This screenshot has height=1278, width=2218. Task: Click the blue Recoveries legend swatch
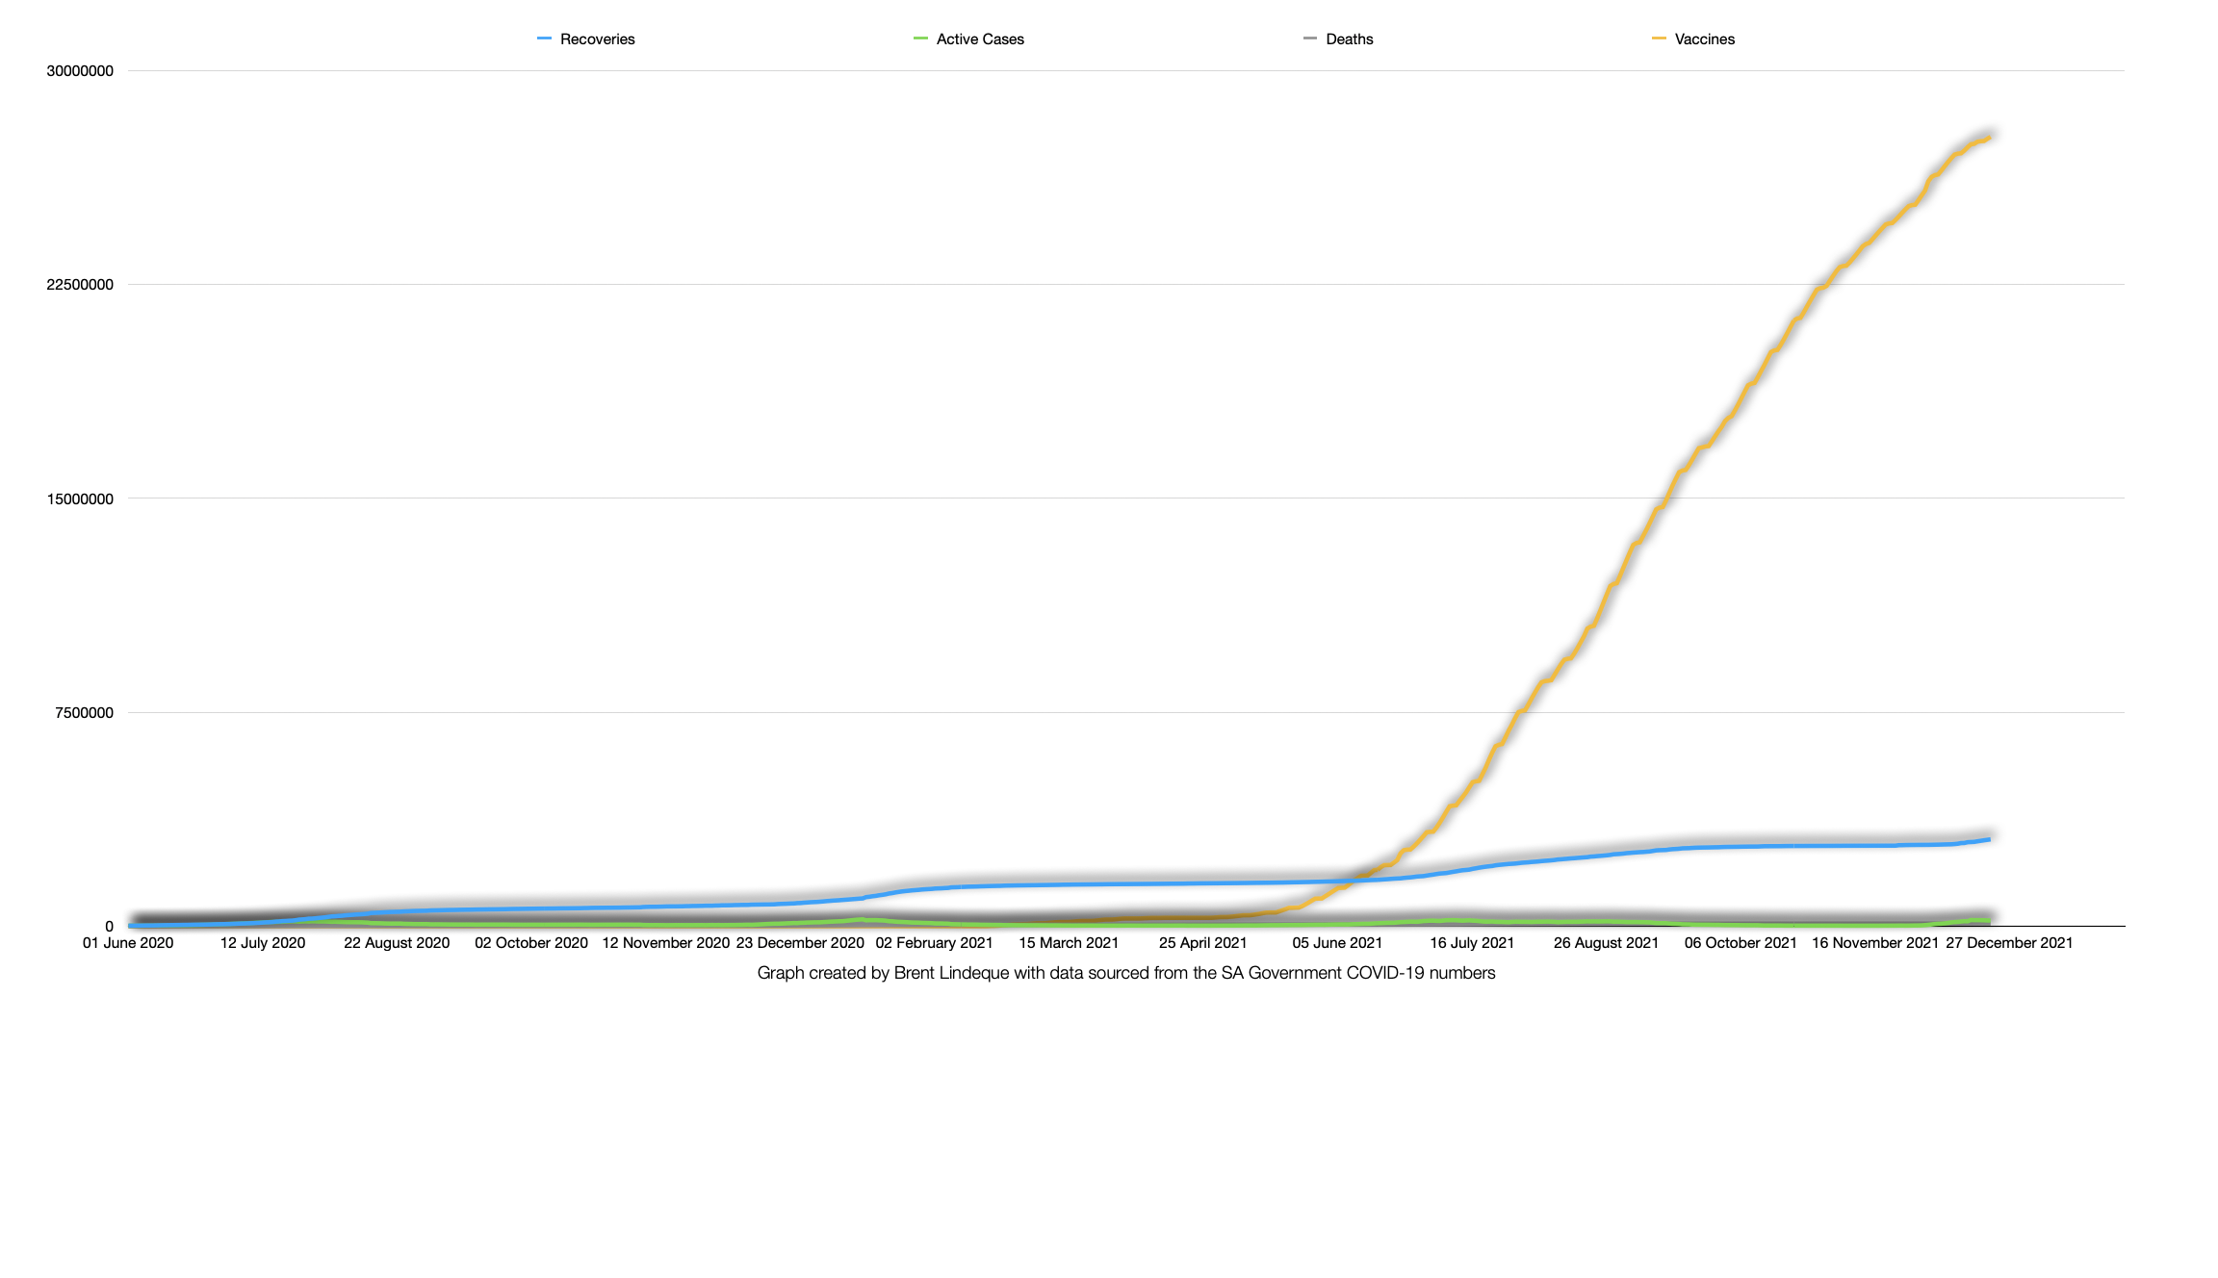coord(544,38)
